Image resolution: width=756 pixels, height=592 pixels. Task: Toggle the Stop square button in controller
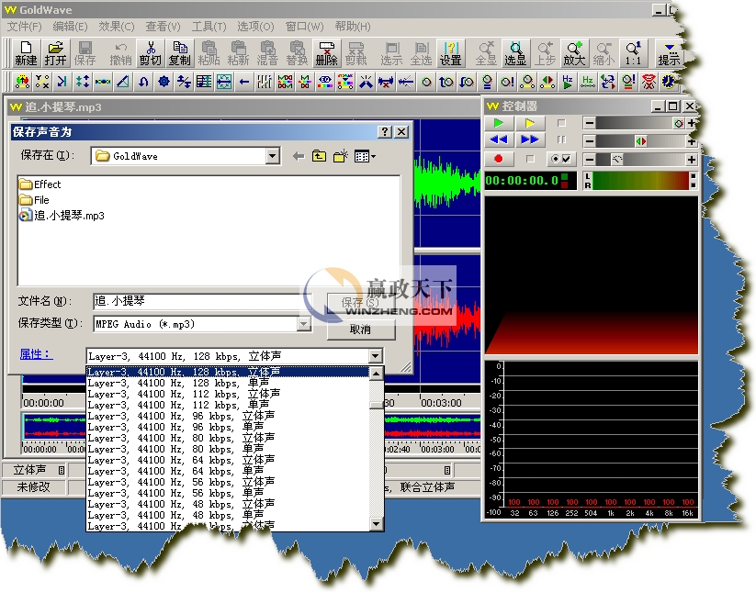click(560, 123)
